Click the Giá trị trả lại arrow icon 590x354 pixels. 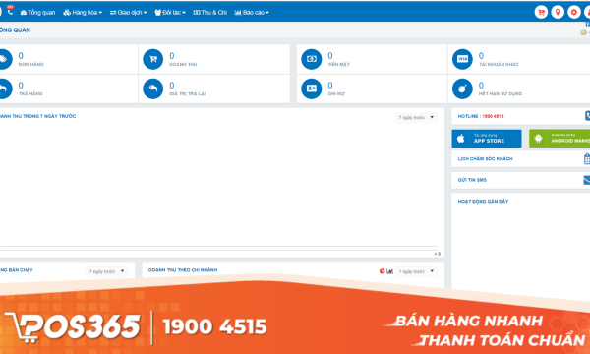click(x=153, y=88)
